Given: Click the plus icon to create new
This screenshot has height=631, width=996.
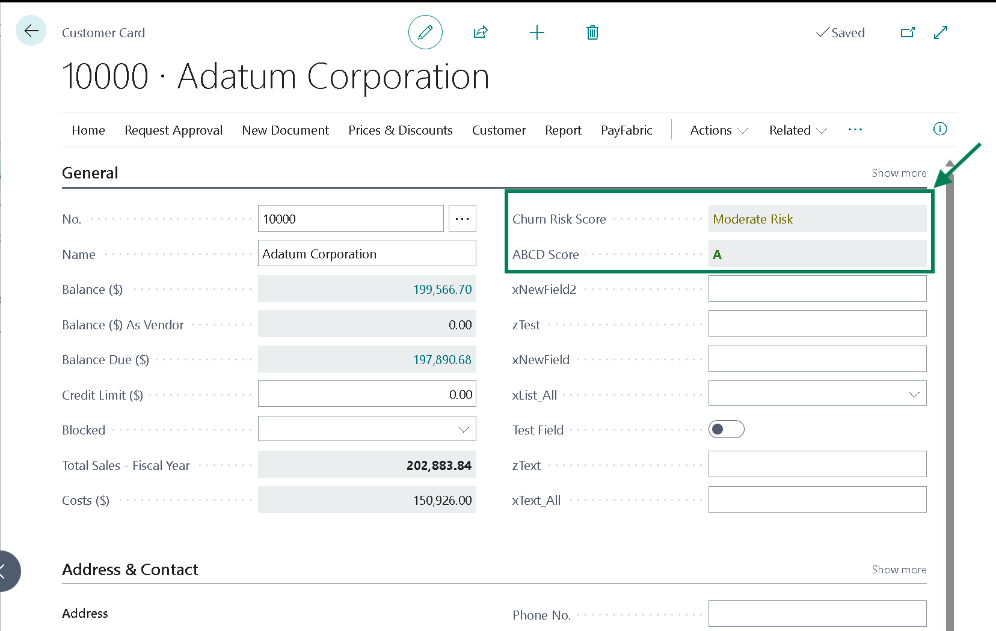Looking at the screenshot, I should pos(536,32).
